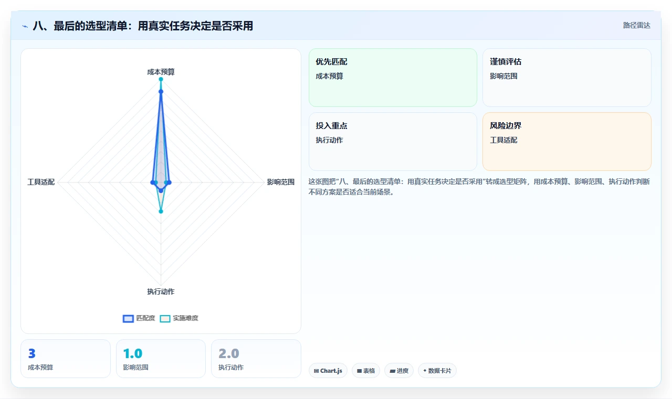This screenshot has width=672, height=399.
Task: Click the lightning icon before the title
Action: (x=25, y=26)
